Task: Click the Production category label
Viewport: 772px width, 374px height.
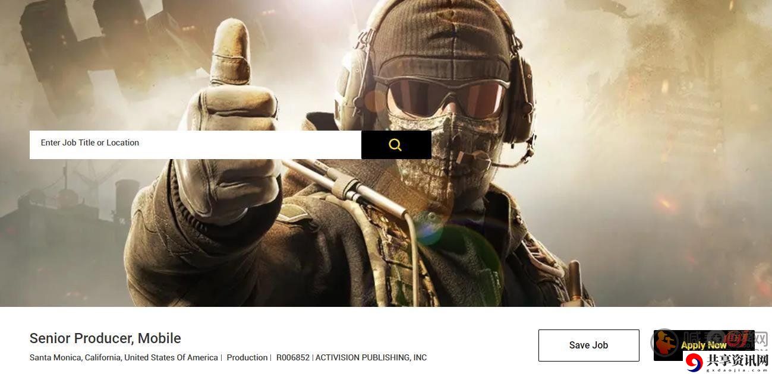Action: [247, 357]
